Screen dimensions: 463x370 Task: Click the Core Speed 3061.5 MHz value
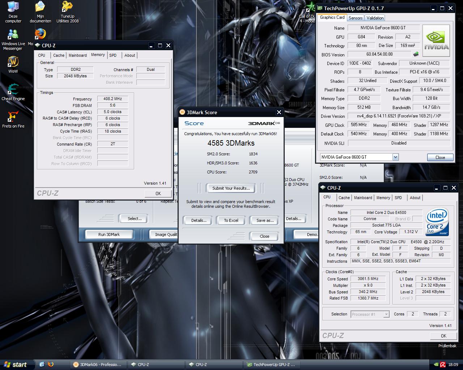tap(368, 279)
